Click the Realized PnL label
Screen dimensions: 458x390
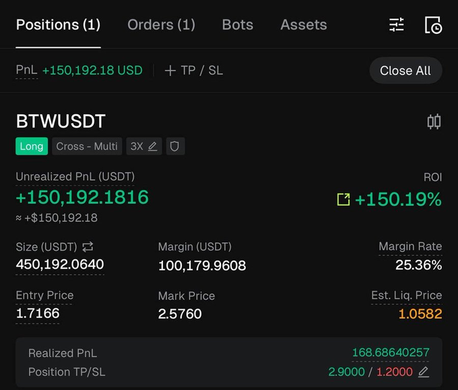[63, 353]
